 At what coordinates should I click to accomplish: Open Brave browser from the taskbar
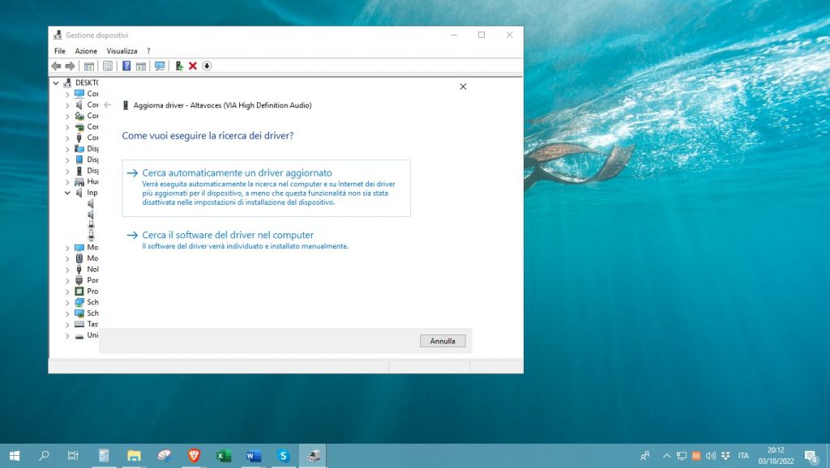[193, 456]
